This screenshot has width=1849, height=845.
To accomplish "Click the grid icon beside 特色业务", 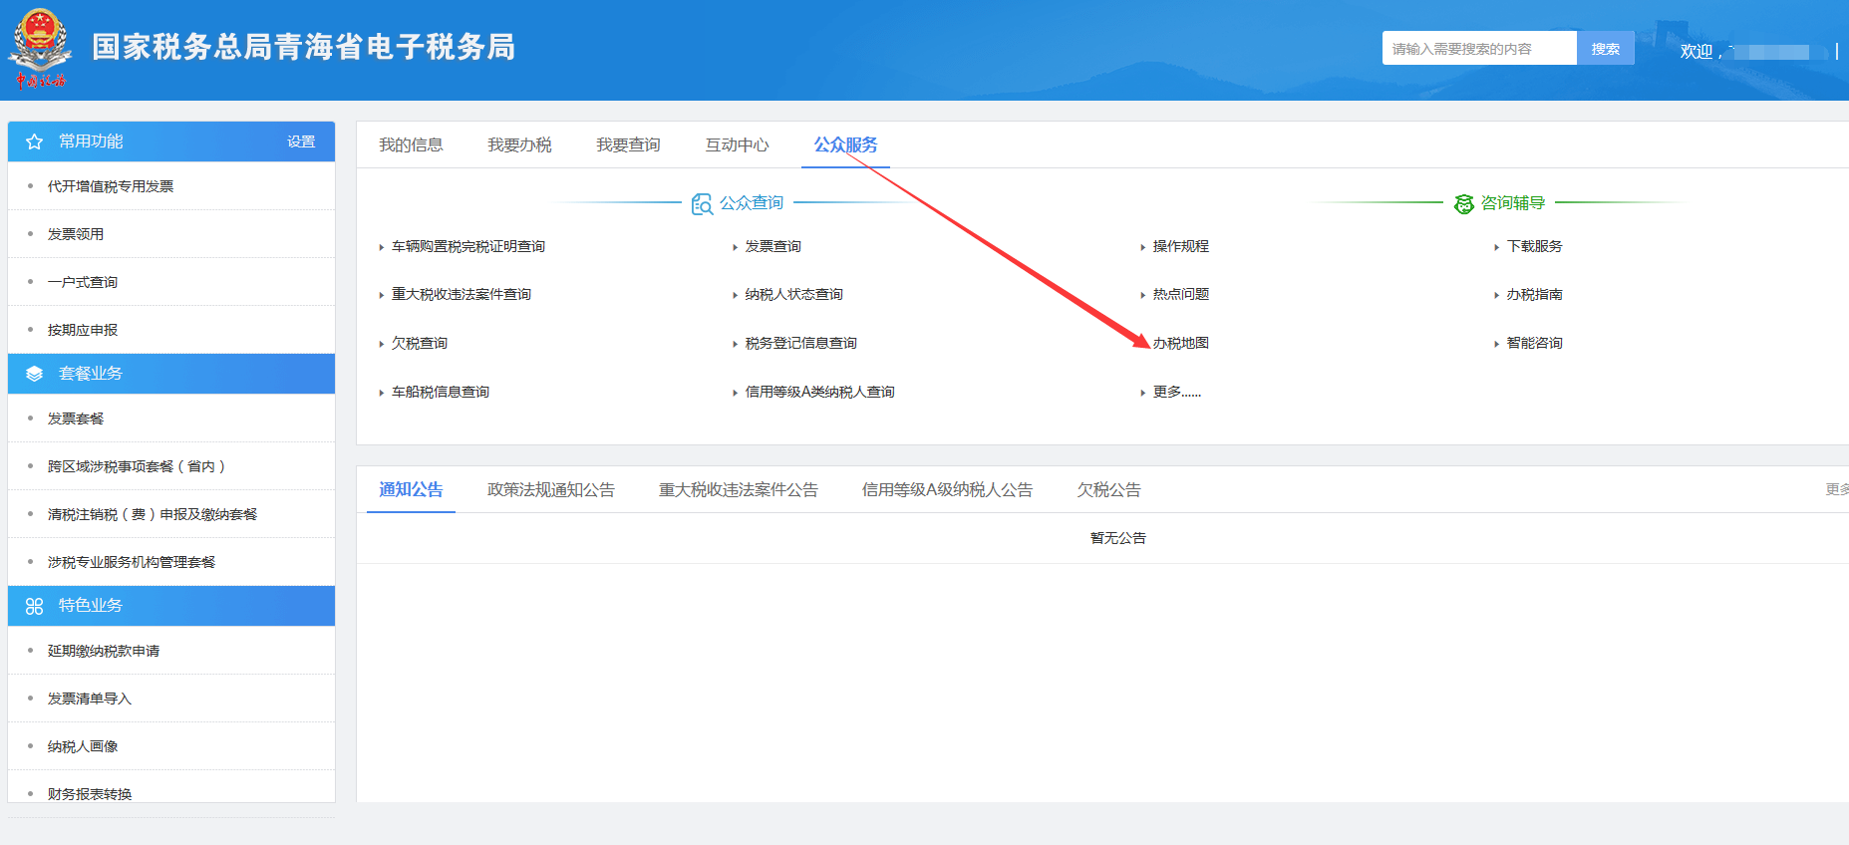I will click(x=34, y=606).
